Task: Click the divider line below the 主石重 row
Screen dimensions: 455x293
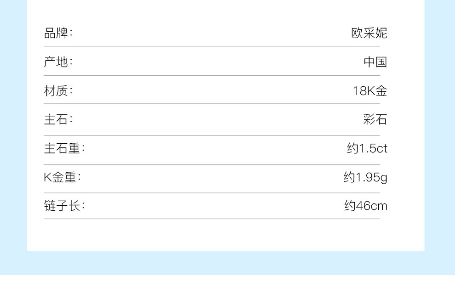Action: point(212,164)
